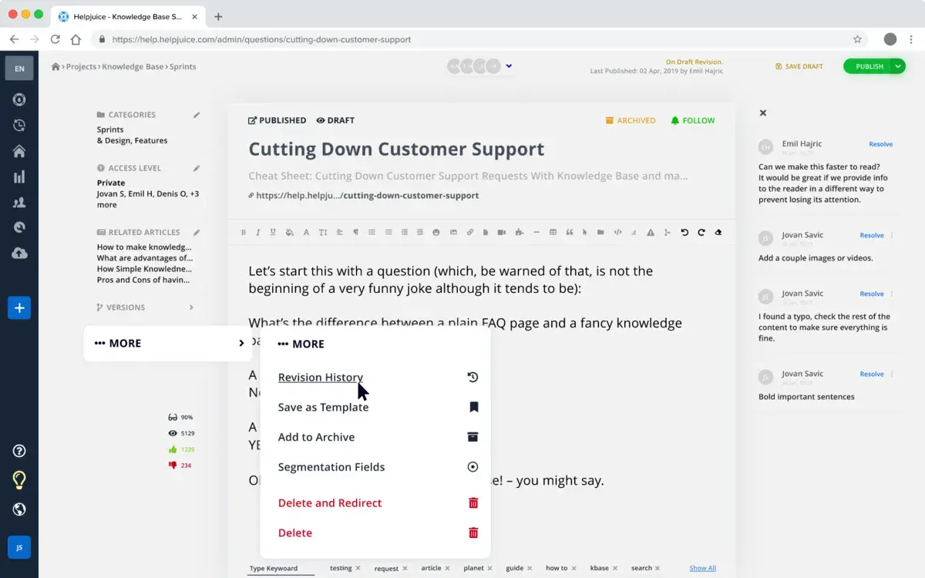The height and width of the screenshot is (578, 925).
Task: Resolve Emil Hajric's comment
Action: 880,144
